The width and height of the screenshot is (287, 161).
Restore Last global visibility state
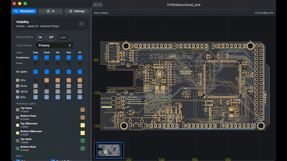(63, 37)
